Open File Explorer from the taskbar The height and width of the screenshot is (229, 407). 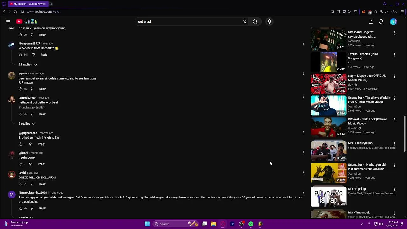coord(213,224)
